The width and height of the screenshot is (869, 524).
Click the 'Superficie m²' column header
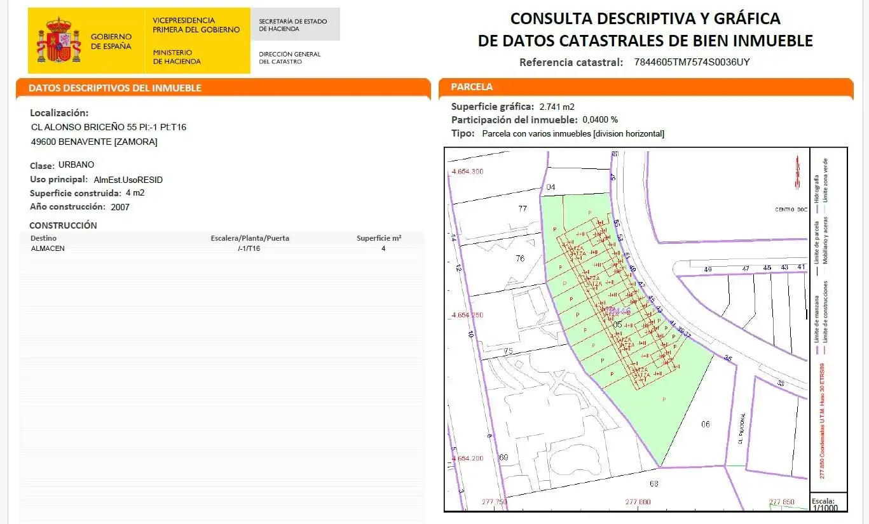click(x=379, y=238)
